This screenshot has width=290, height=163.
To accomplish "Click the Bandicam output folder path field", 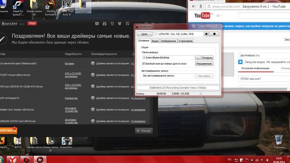I will pos(168,58).
